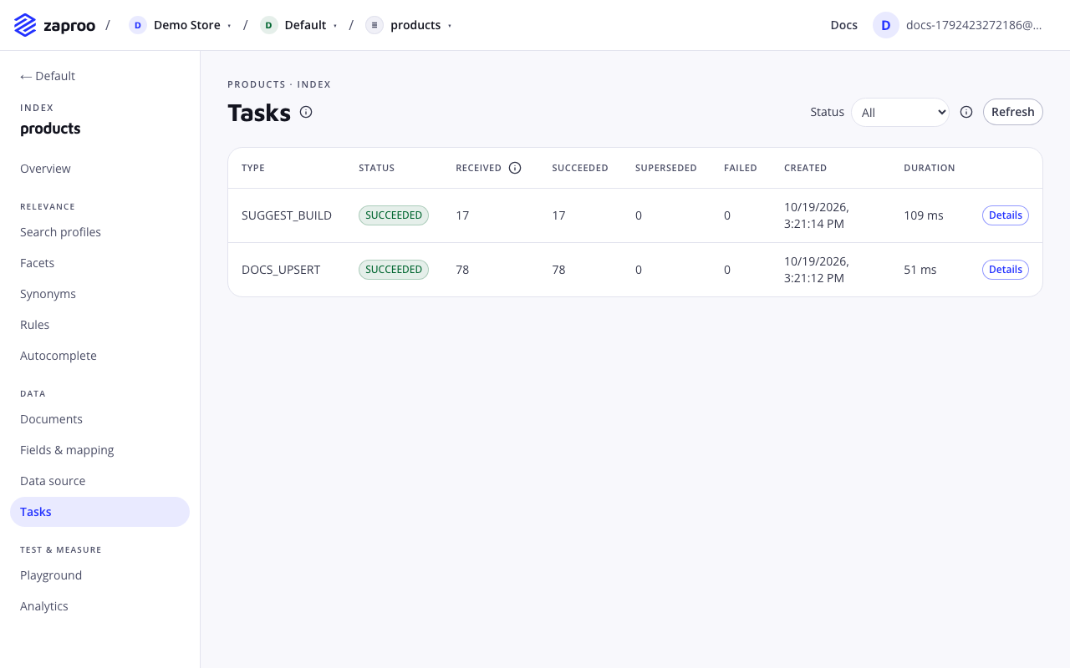
Task: Open the Docs link in header
Action: coord(843,25)
